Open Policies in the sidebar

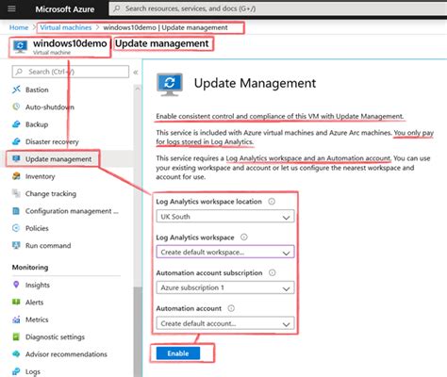(37, 228)
